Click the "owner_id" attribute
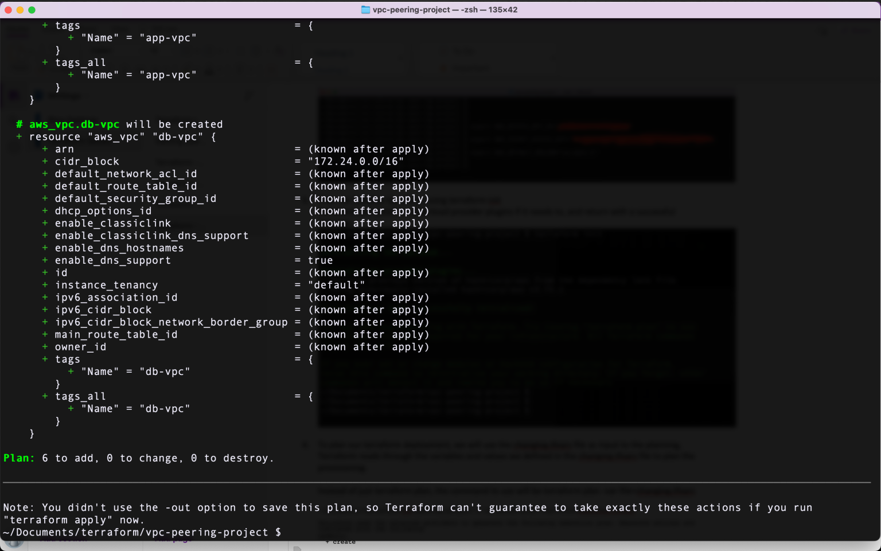The width and height of the screenshot is (881, 551). (x=81, y=347)
